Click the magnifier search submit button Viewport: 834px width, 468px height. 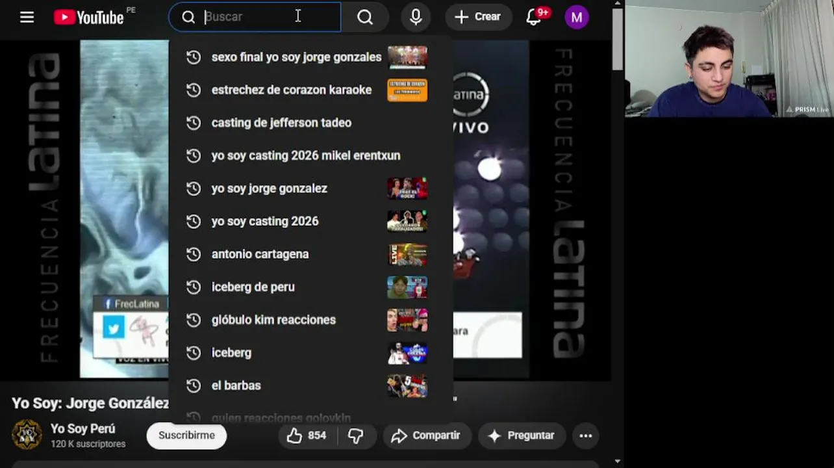click(x=365, y=18)
